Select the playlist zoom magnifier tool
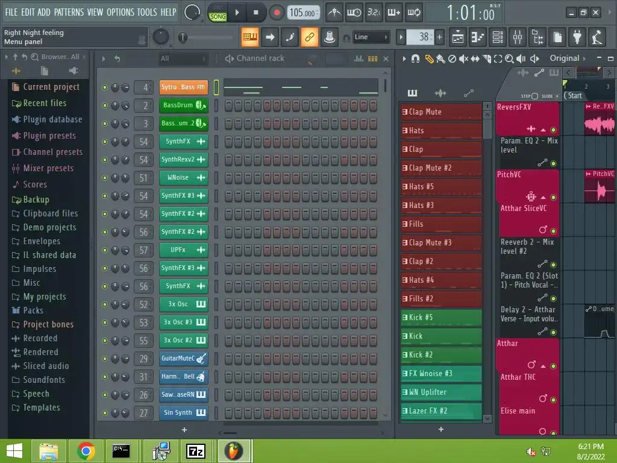 coord(509,59)
